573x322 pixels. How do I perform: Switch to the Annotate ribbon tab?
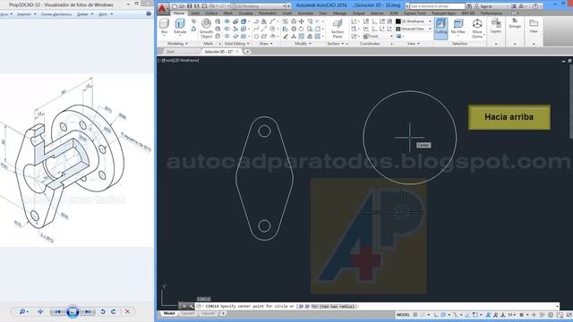(305, 13)
